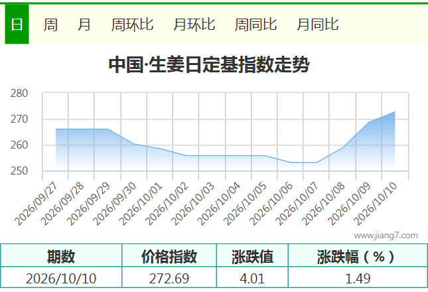The image size is (428, 292).
Task: Click the x-axis date 2026/09/30
Action: click(x=114, y=204)
